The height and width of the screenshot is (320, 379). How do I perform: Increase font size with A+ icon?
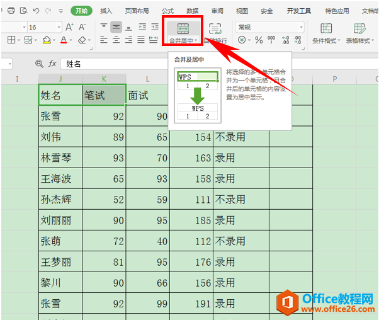70,27
